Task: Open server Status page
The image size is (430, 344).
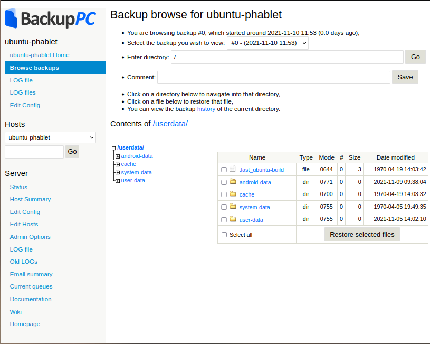Action: [x=18, y=187]
